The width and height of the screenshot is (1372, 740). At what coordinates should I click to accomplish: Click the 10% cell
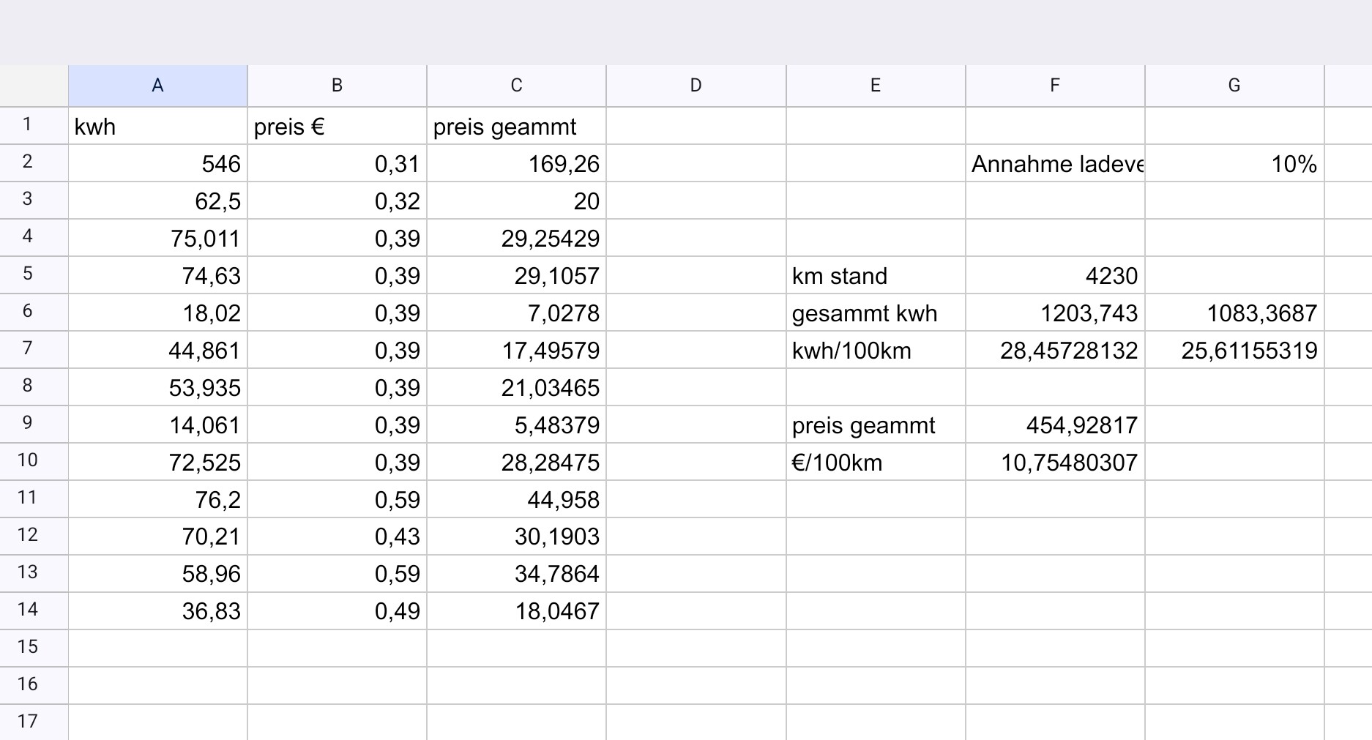(x=1234, y=164)
